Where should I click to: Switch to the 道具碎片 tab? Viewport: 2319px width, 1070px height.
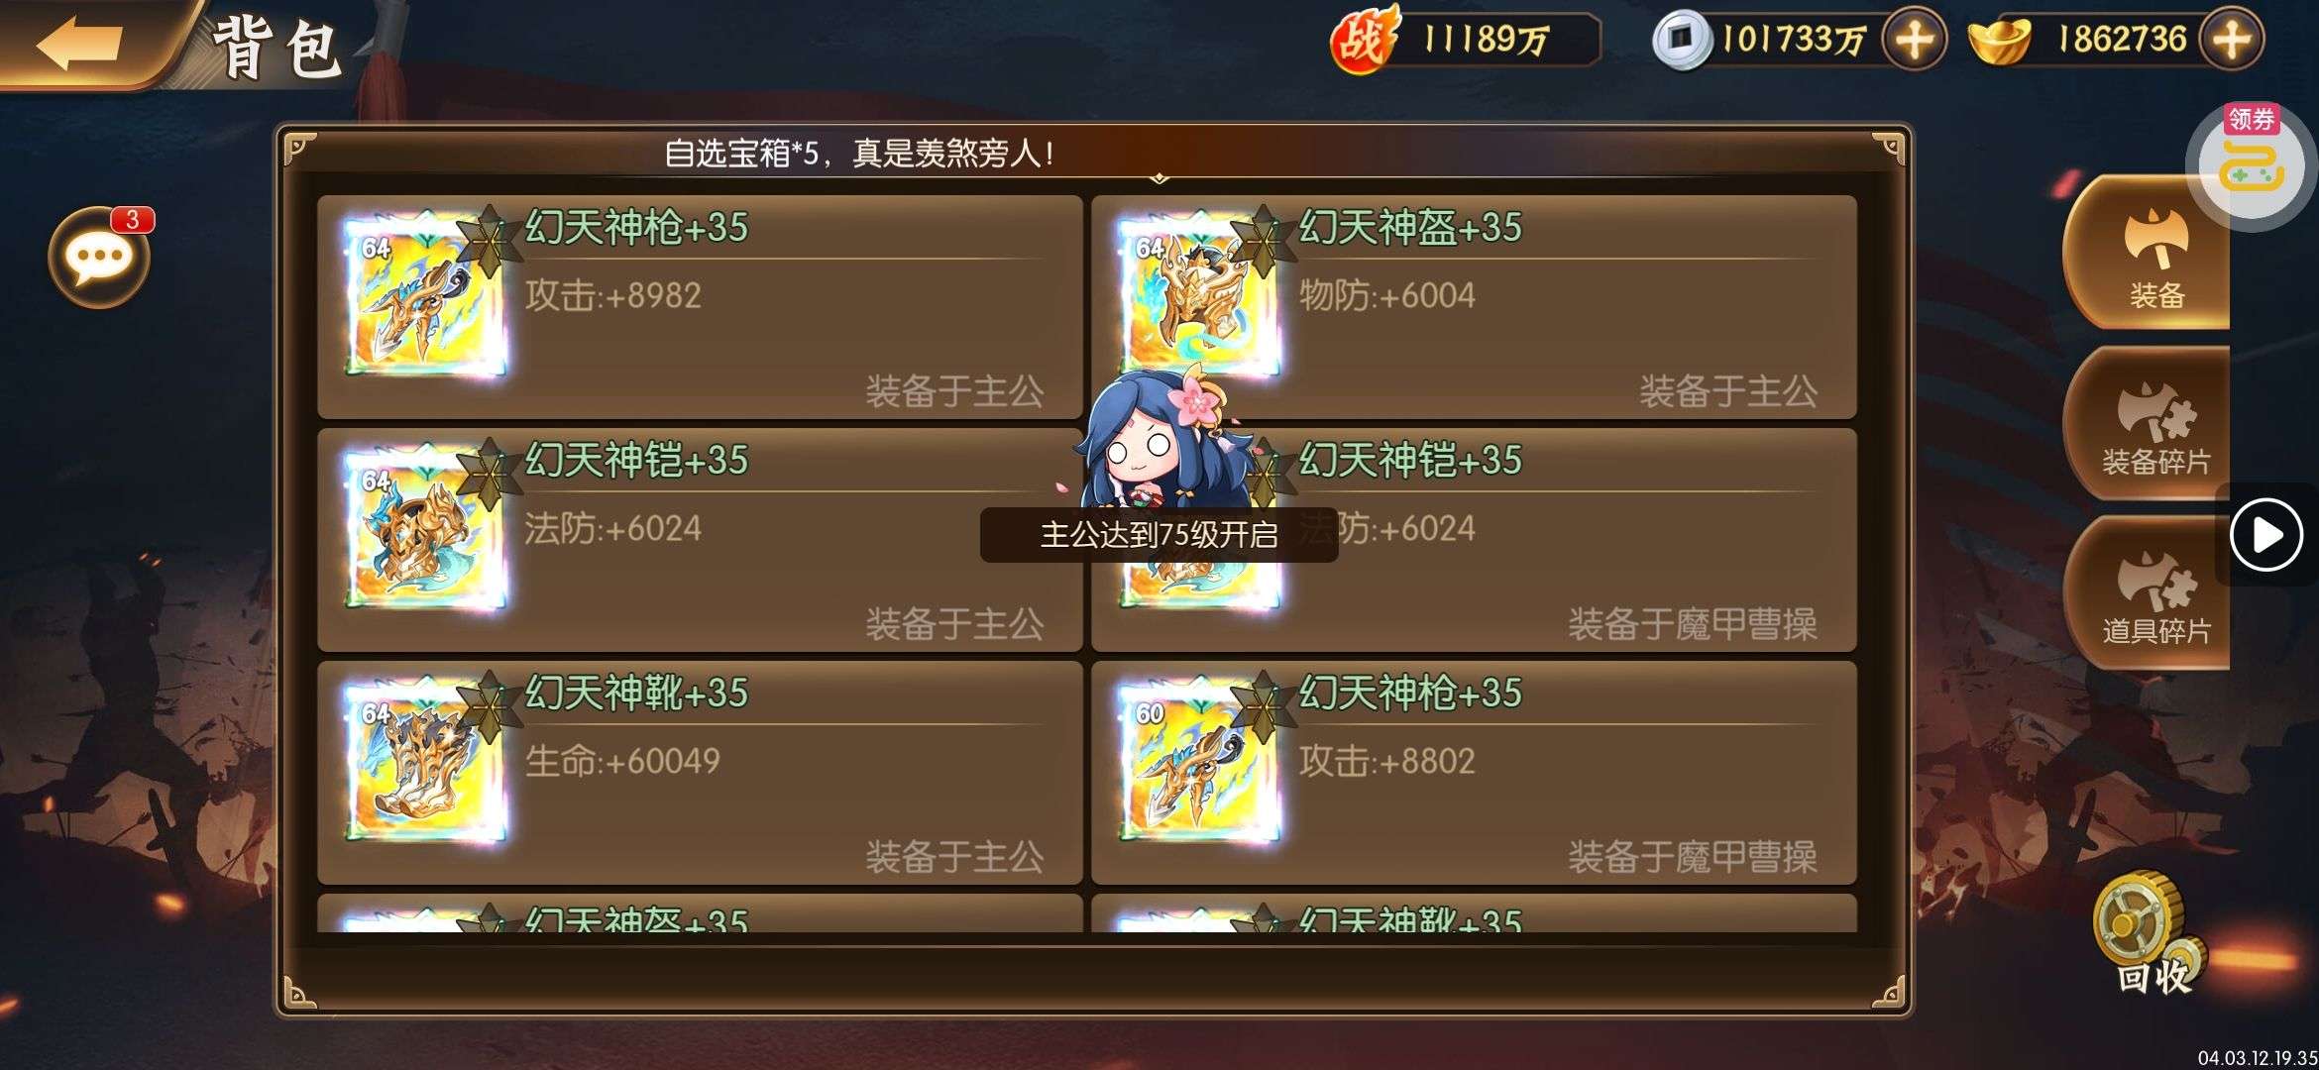(x=2149, y=592)
